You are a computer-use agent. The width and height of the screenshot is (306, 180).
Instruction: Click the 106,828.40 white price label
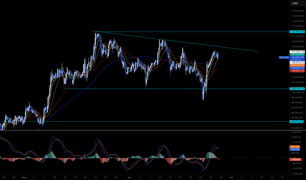click(297, 62)
